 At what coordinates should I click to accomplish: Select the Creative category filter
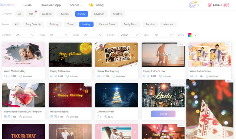click(x=117, y=14)
